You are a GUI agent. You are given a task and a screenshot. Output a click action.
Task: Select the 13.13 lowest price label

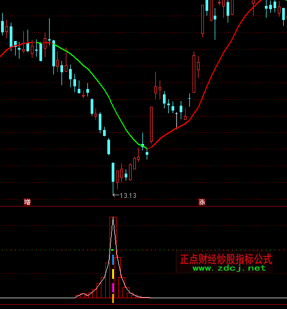(x=128, y=196)
